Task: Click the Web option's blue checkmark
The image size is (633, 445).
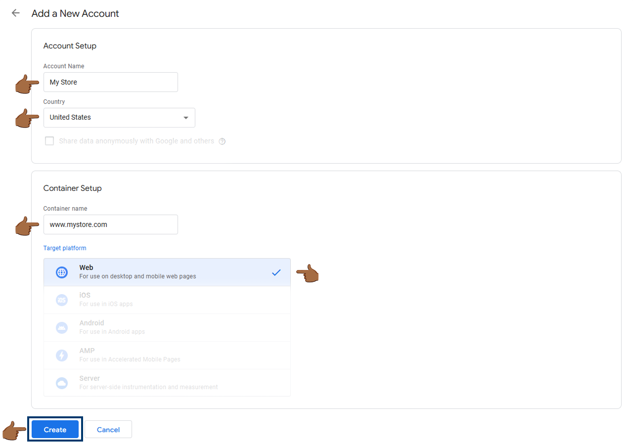Action: click(x=276, y=272)
